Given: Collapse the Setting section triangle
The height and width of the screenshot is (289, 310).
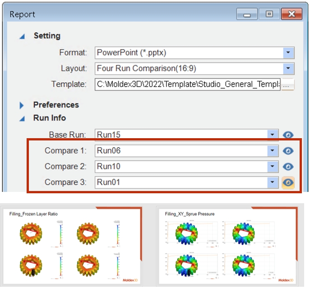Looking at the screenshot, I should [x=22, y=37].
